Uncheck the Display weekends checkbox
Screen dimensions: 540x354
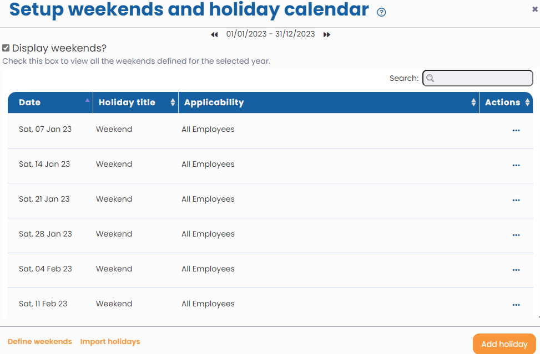coord(6,48)
